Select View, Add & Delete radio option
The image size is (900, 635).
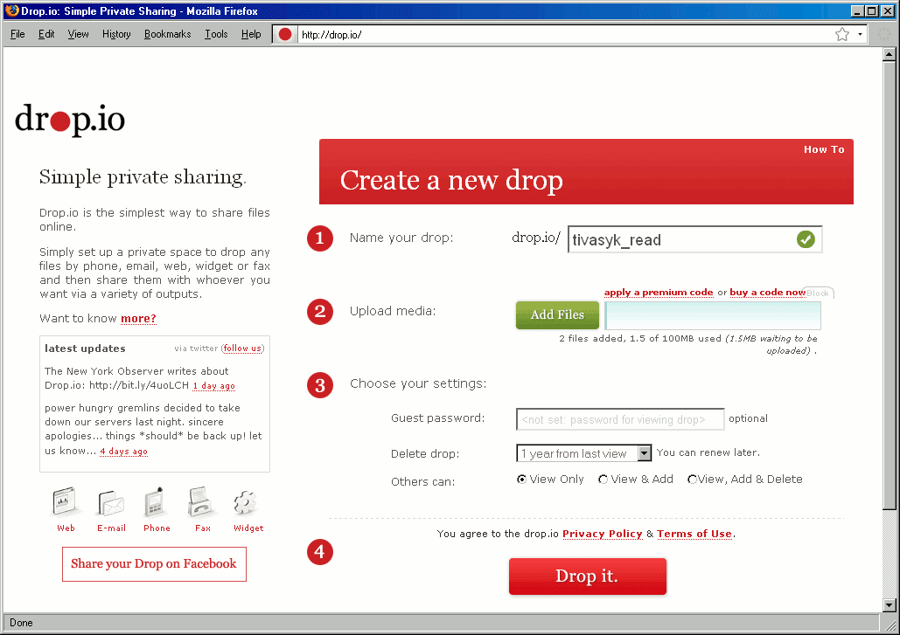692,480
